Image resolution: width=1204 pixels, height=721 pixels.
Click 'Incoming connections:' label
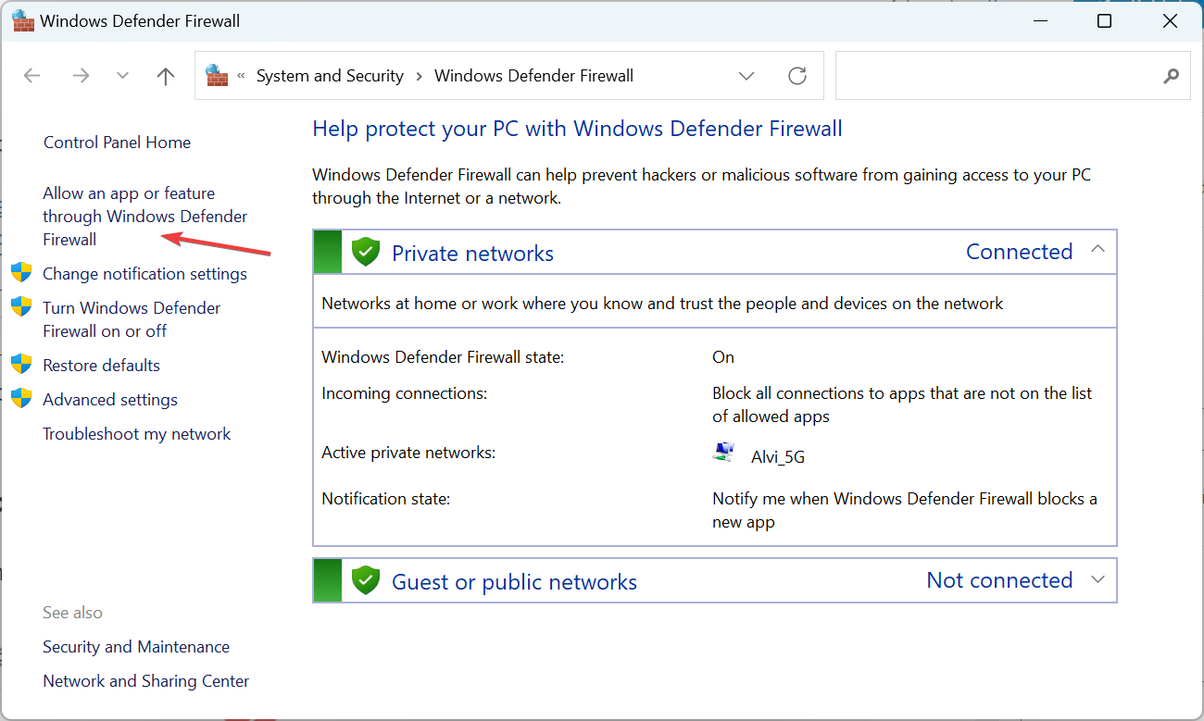click(404, 393)
